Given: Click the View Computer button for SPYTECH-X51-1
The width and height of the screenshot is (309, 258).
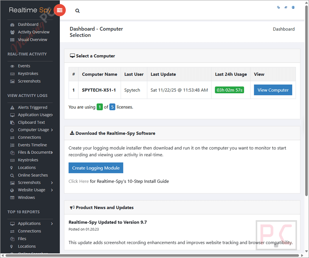Looking at the screenshot, I should pyautogui.click(x=273, y=90).
